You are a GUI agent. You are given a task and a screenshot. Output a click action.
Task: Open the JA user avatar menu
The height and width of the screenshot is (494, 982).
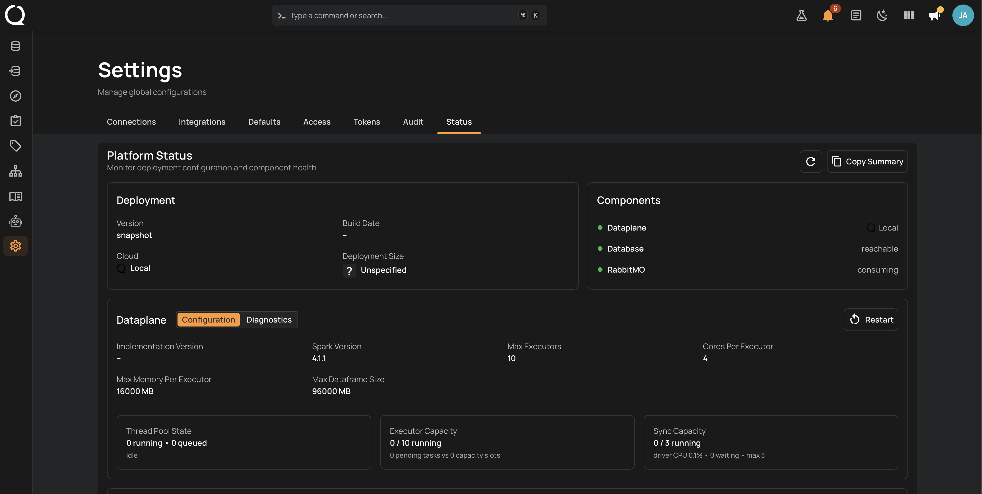pos(963,15)
